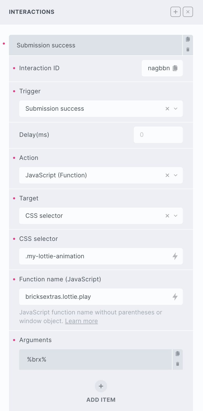Clear the Target CSS selector selection
Viewport: 203px width, 411px height.
coord(167,216)
